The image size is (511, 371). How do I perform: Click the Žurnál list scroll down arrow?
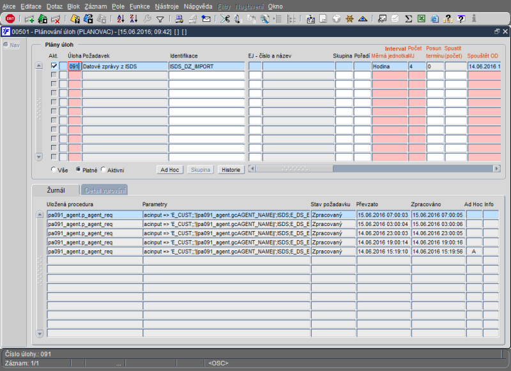coord(40,333)
